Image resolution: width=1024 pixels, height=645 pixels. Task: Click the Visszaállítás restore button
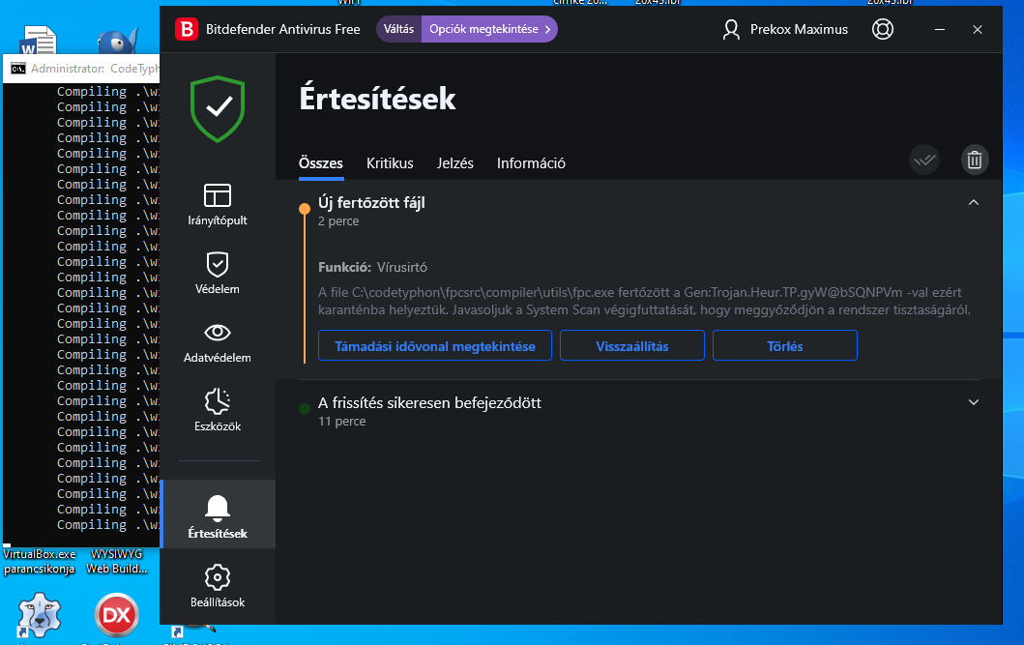click(632, 345)
